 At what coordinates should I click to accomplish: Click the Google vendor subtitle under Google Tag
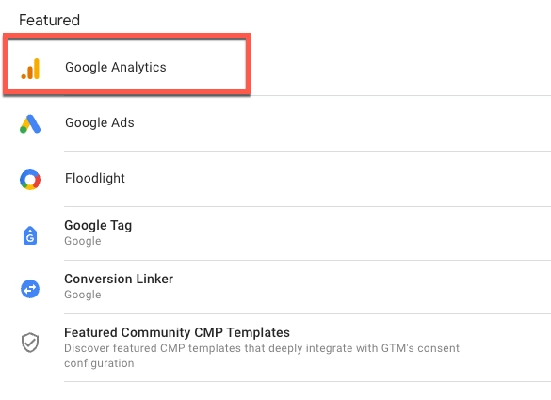point(83,241)
